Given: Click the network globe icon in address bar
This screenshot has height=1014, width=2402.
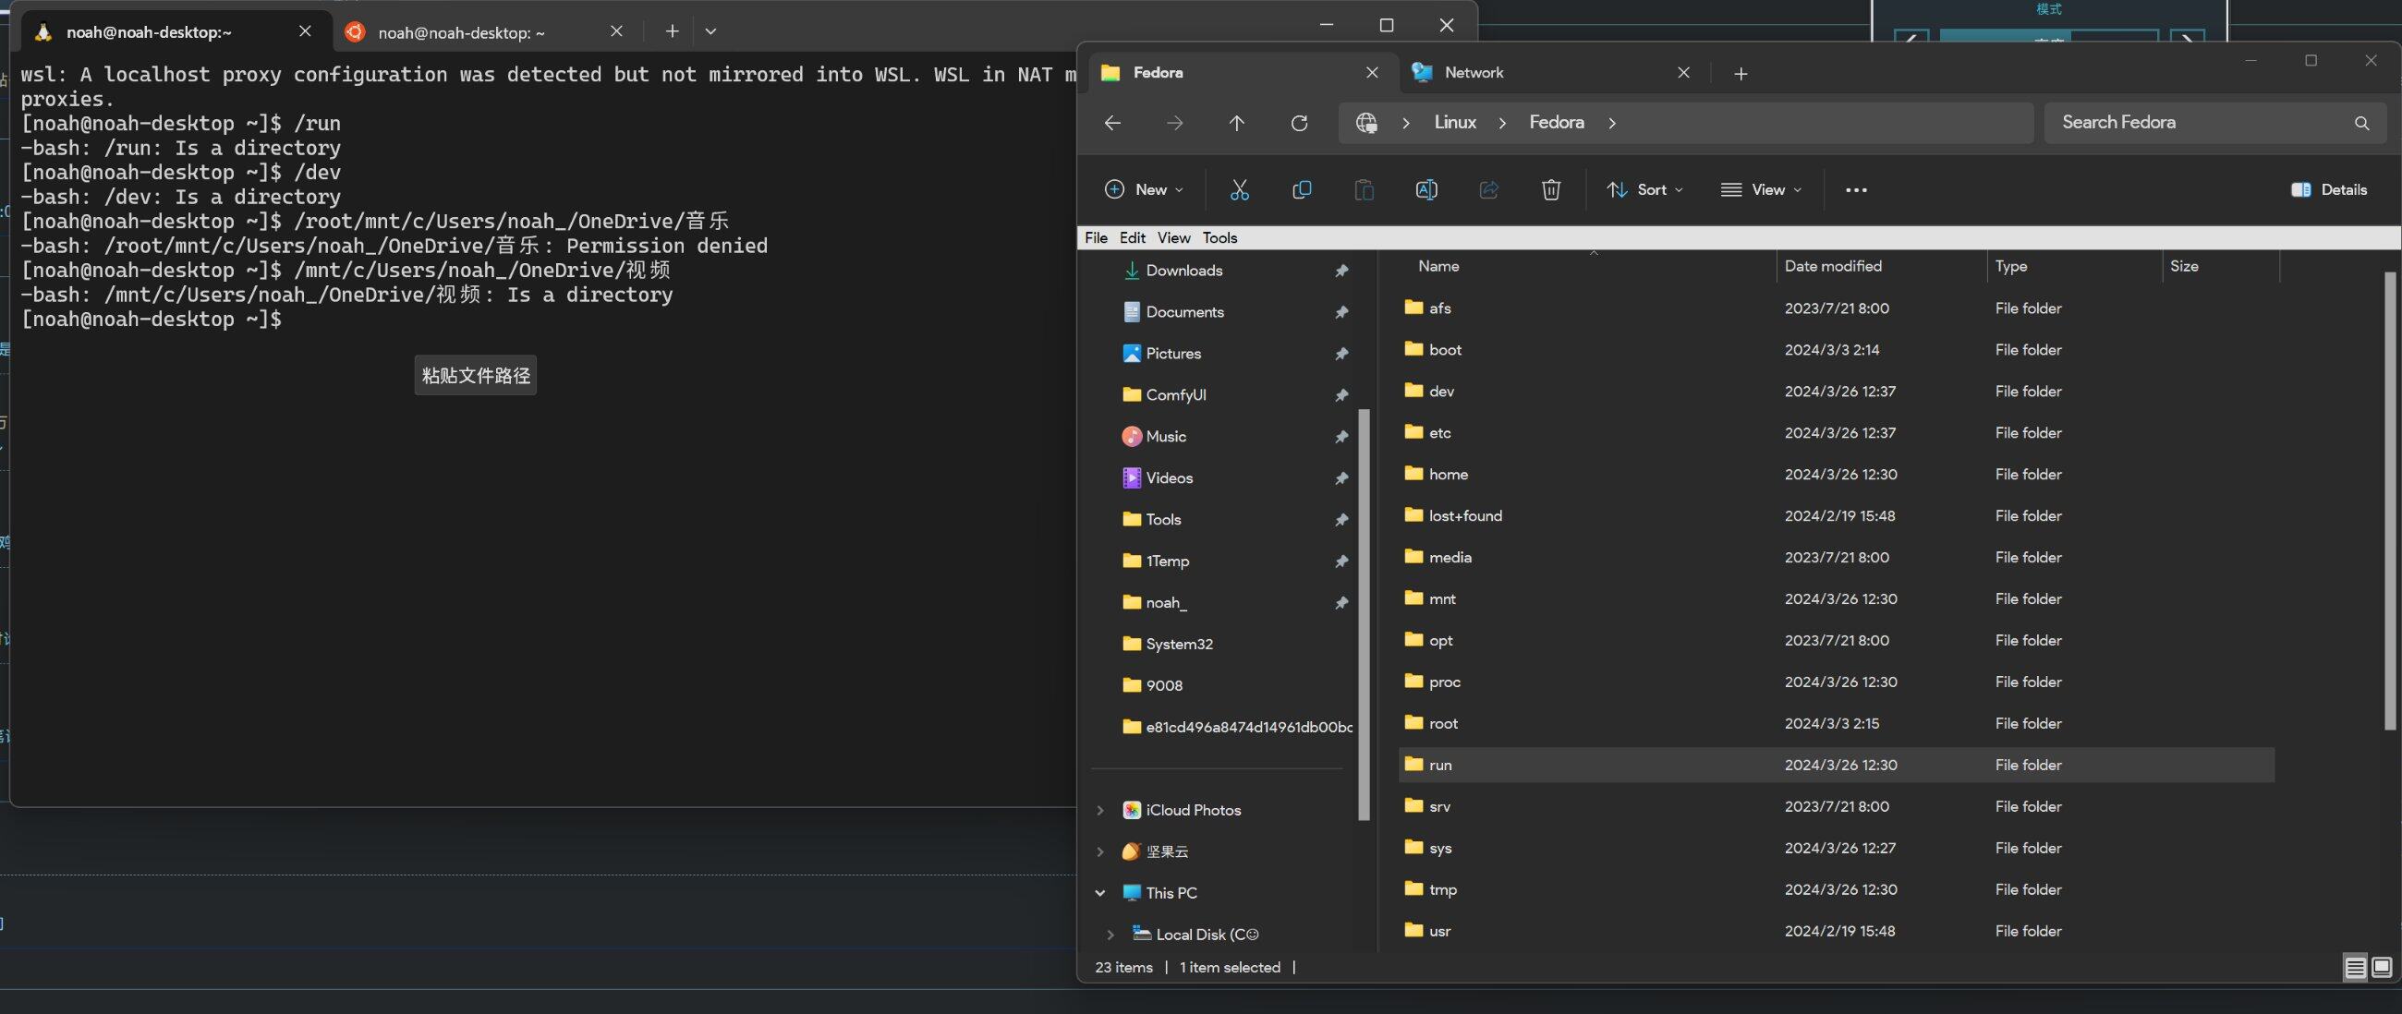Looking at the screenshot, I should [x=1366, y=122].
